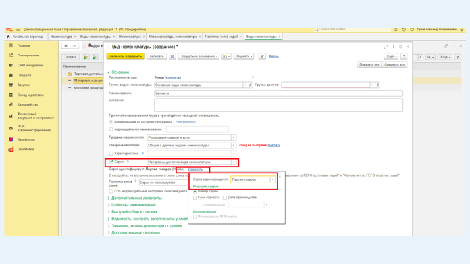
Task: Open the Продажи section icon in sidebar
Action: pyautogui.click(x=11, y=75)
